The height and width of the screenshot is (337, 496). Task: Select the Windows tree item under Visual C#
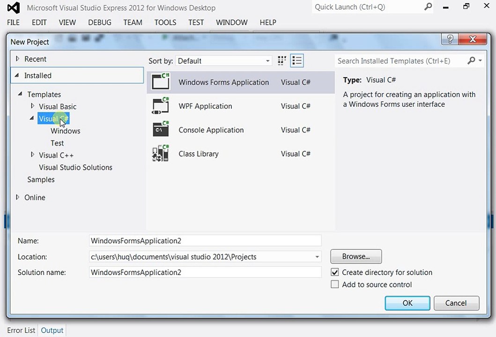pyautogui.click(x=66, y=131)
